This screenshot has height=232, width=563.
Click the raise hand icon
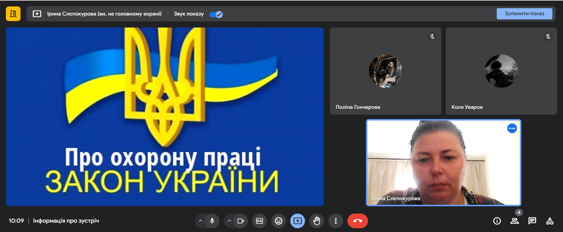317,221
